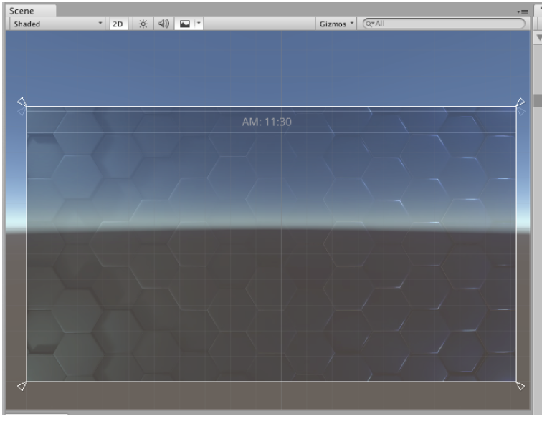Click the magnifier icon in the search box
542x421 pixels.
click(370, 24)
